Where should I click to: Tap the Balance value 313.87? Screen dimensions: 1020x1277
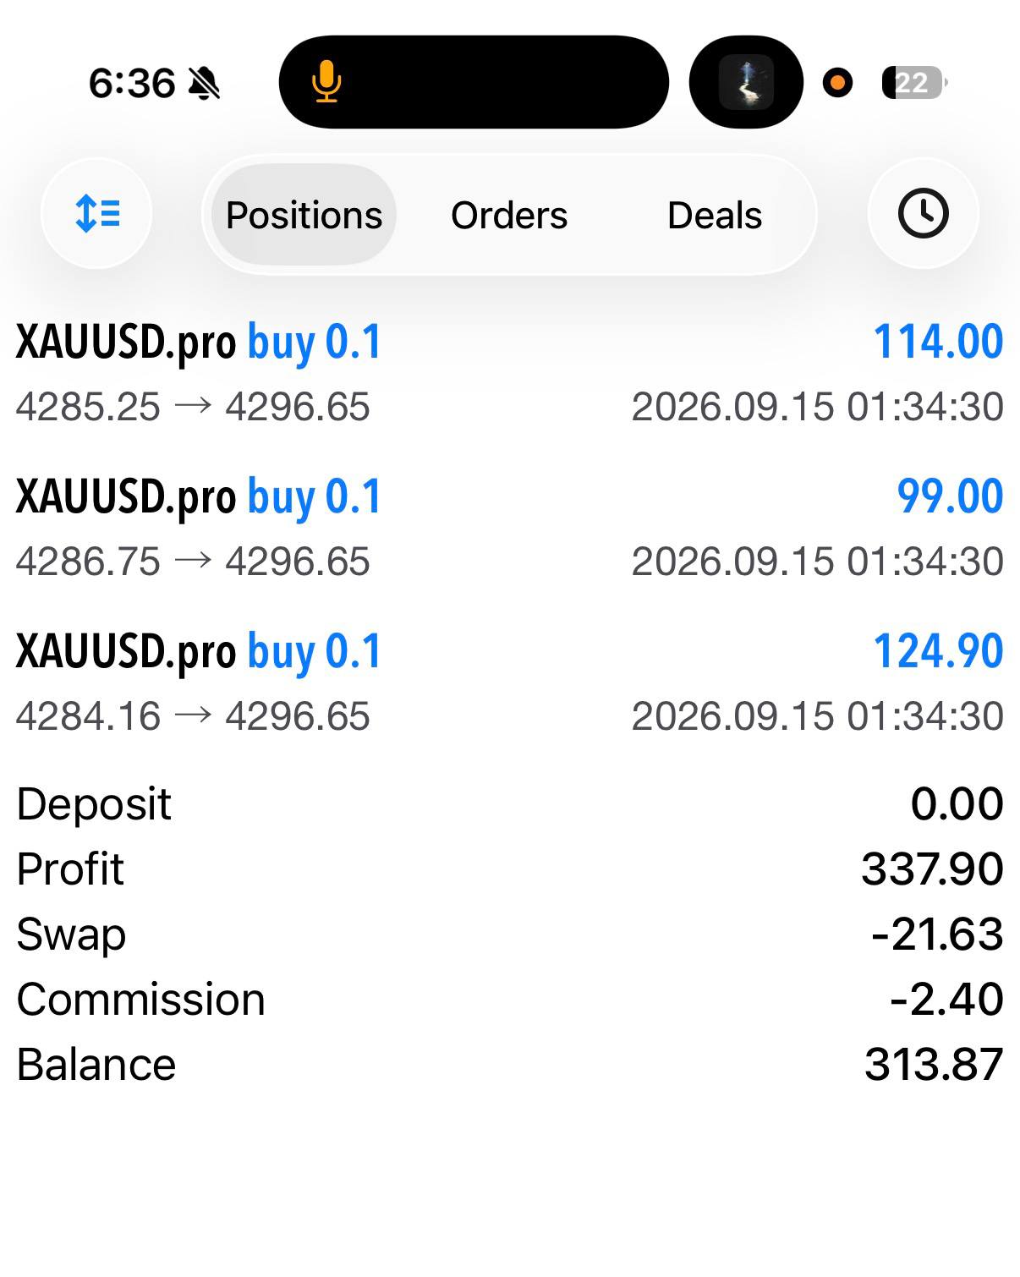[935, 1064]
